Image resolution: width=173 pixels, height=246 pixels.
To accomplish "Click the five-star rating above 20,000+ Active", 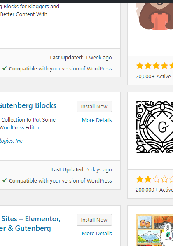I will [154, 66].
